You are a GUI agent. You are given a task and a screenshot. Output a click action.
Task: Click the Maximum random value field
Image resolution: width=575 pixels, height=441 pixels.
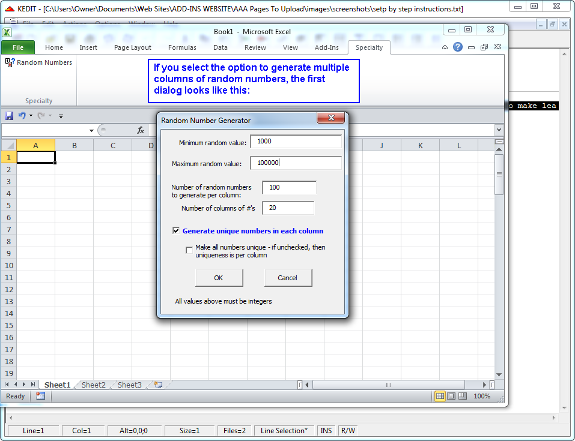(x=296, y=163)
